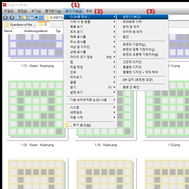The image size is (189, 189).
Task: Select 중간 option
Action: 142,37
